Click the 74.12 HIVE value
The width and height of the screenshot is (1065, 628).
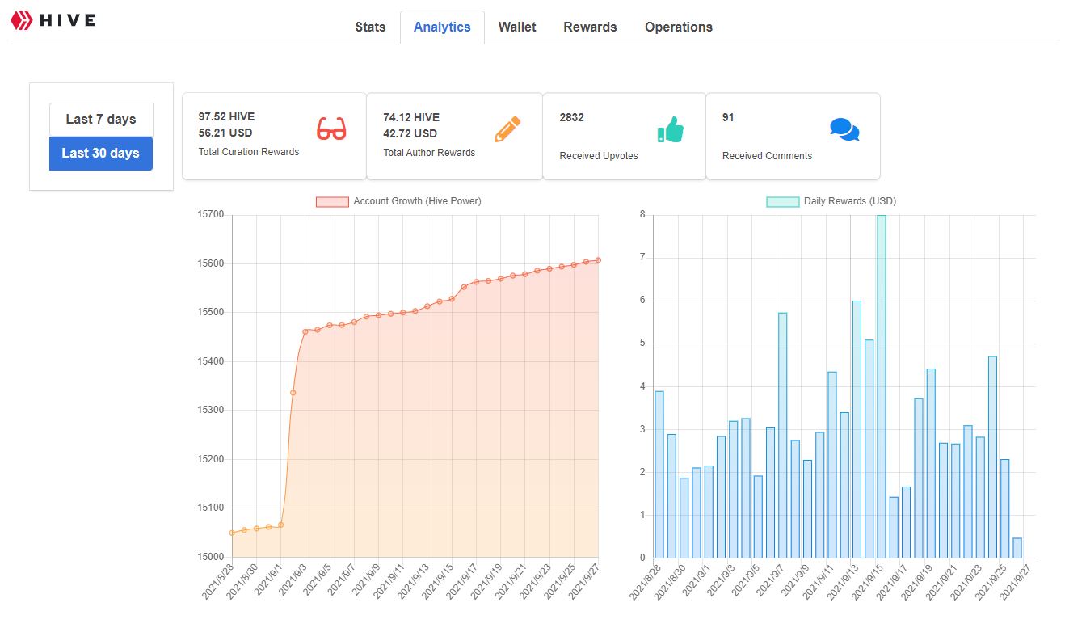pyautogui.click(x=411, y=117)
